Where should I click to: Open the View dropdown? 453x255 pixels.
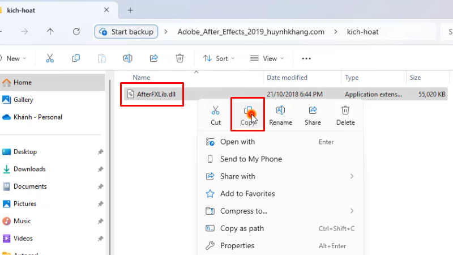point(267,59)
